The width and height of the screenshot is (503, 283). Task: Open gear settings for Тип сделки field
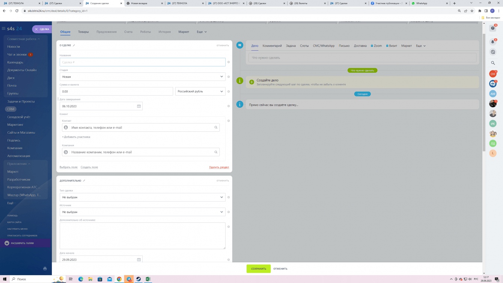pyautogui.click(x=229, y=197)
